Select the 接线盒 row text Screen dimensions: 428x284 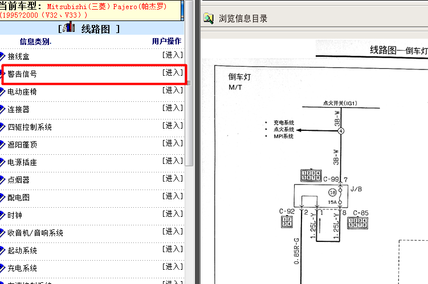[x=18, y=56]
